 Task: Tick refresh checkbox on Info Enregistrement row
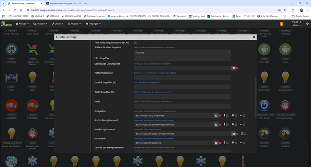(x=245, y=134)
